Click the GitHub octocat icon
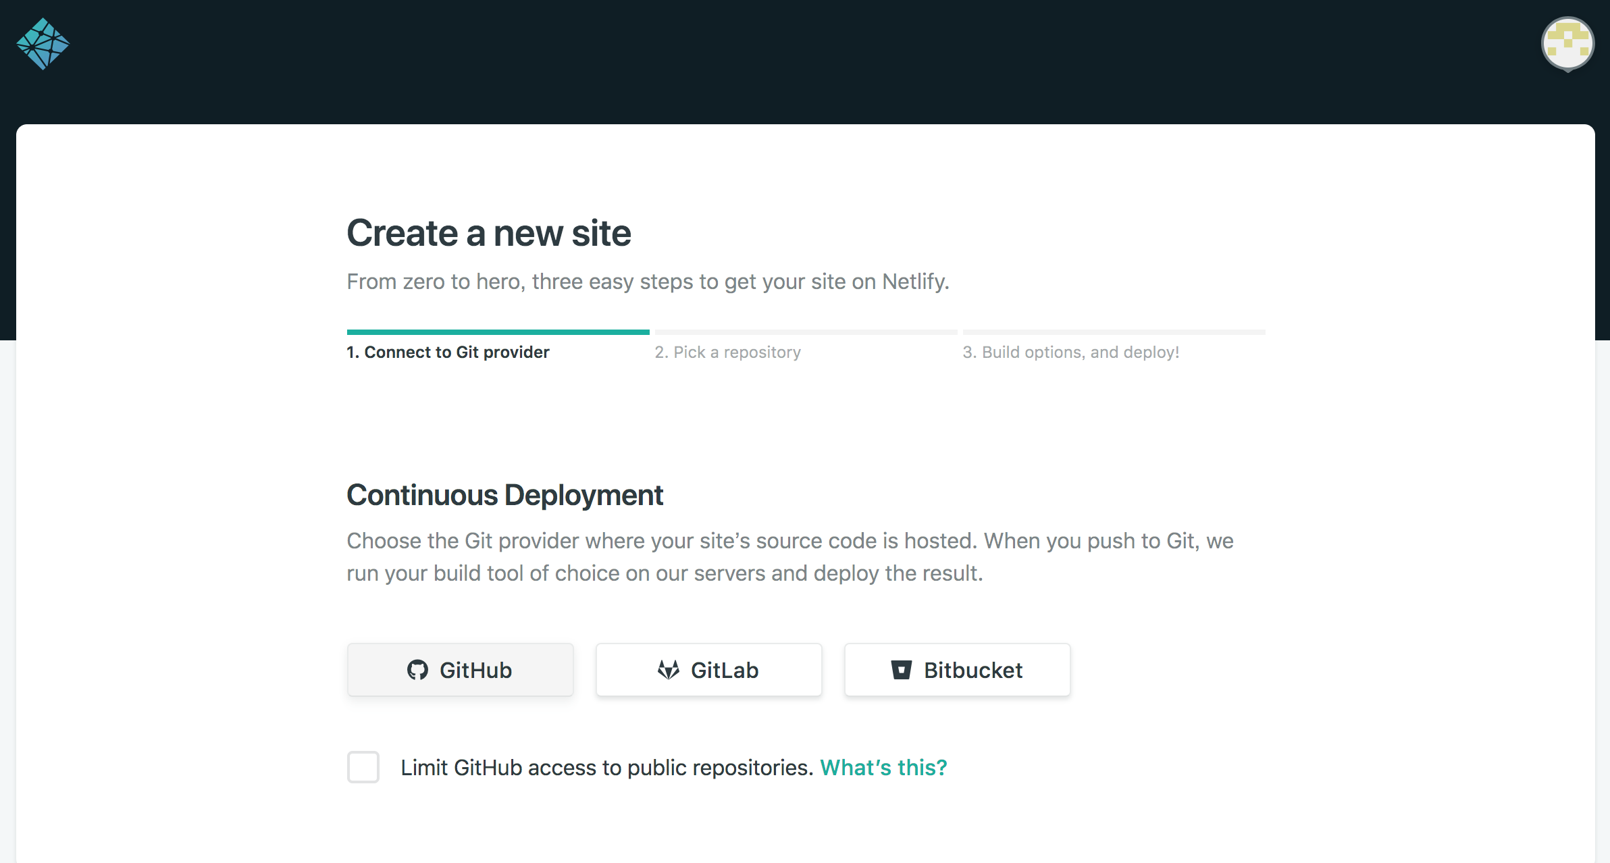Viewport: 1610px width, 863px height. tap(417, 670)
